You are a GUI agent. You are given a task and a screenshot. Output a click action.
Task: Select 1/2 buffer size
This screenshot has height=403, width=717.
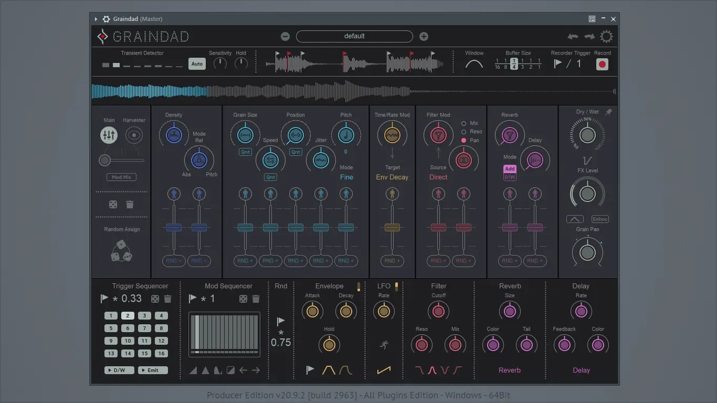pyautogui.click(x=531, y=63)
